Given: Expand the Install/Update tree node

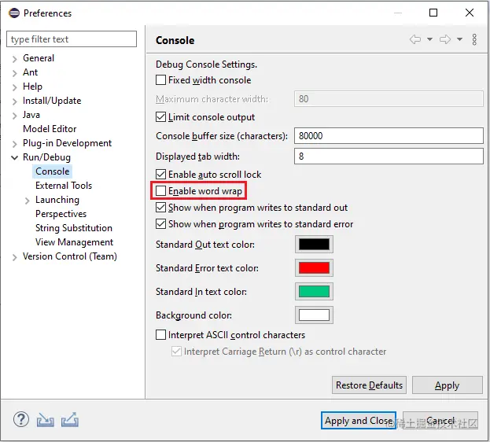Looking at the screenshot, I should point(14,101).
